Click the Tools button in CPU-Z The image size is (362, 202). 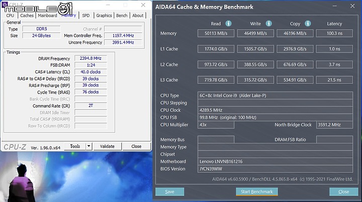75,146
